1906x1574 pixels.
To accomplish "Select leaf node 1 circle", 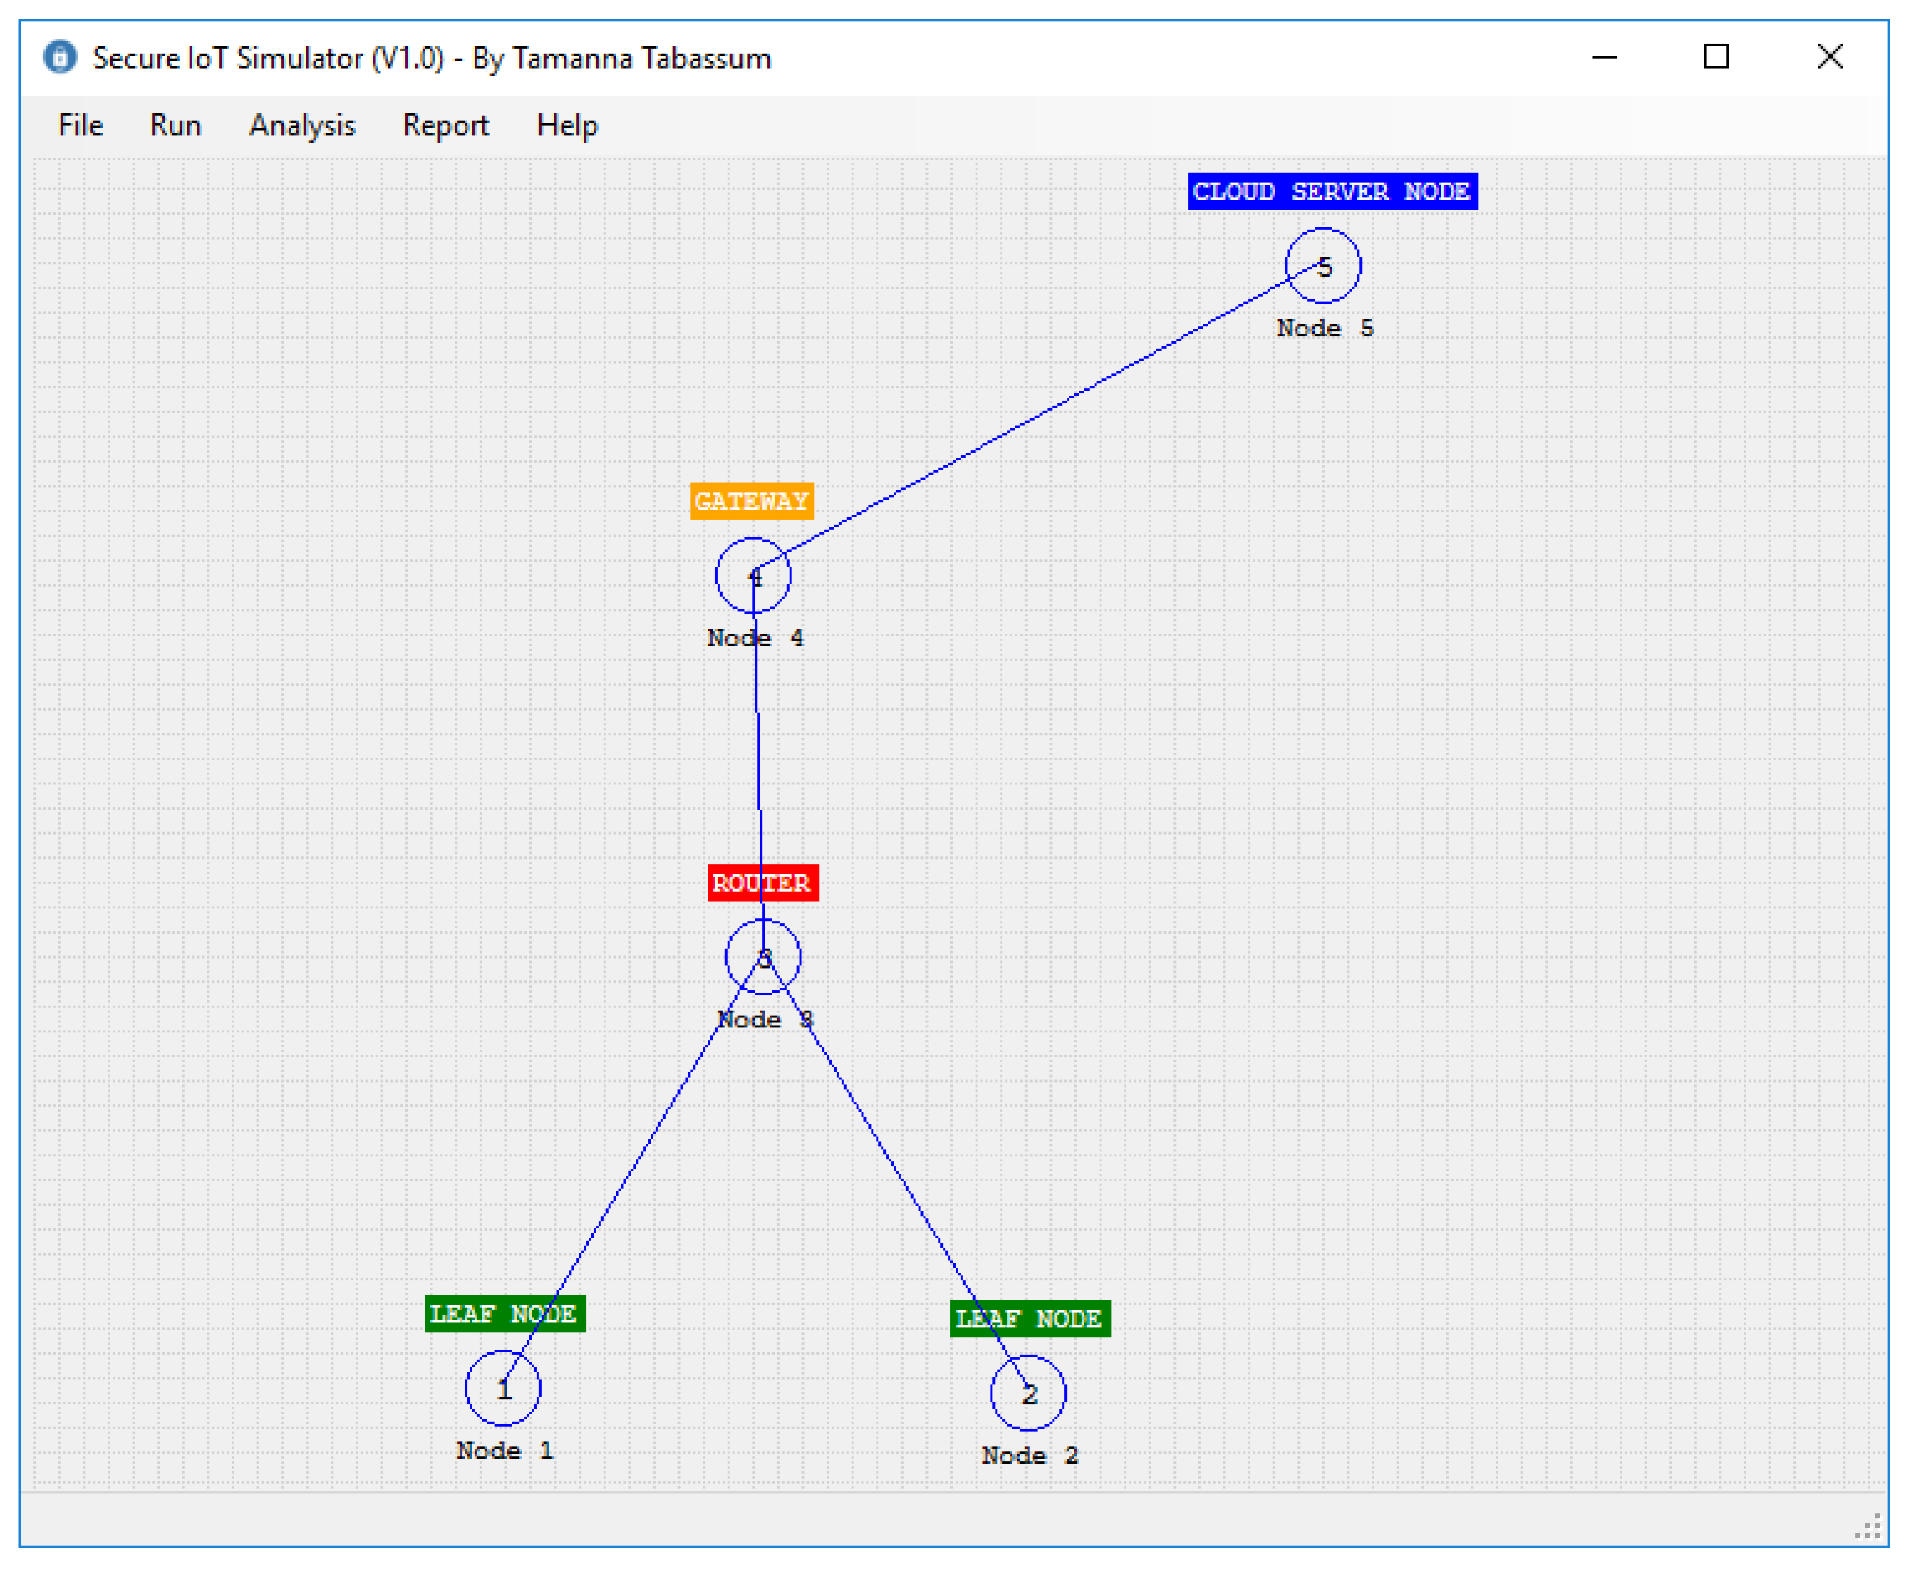I will click(x=502, y=1388).
